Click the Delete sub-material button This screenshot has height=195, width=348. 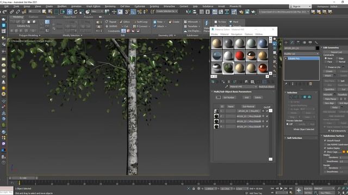pyautogui.click(x=258, y=97)
